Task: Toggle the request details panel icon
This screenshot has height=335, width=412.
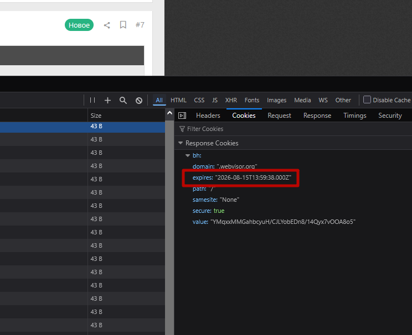Action: click(182, 116)
